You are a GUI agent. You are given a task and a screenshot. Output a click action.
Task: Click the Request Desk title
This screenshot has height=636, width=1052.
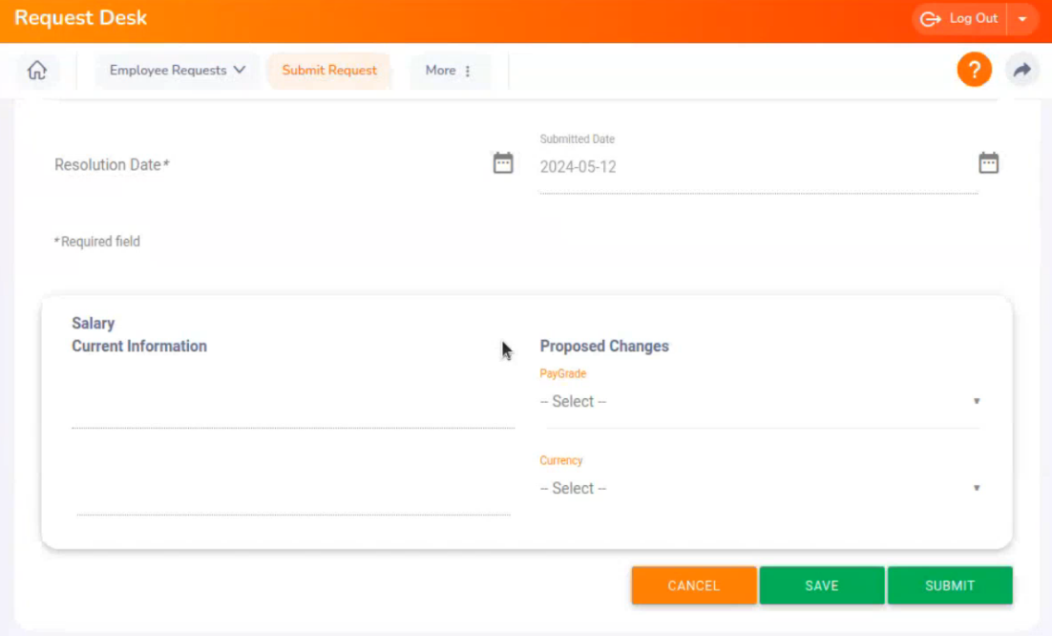(x=81, y=18)
